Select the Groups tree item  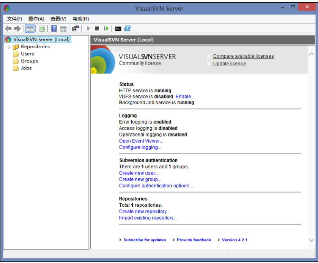coord(29,61)
